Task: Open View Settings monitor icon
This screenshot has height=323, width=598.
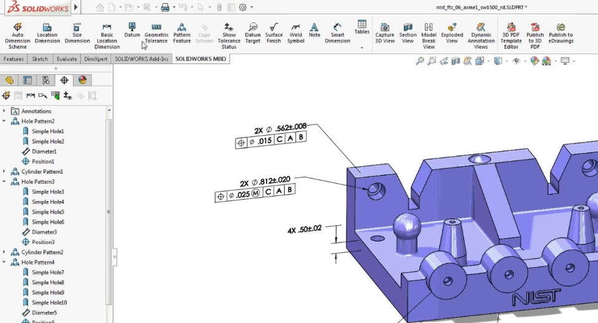Action: [x=565, y=61]
